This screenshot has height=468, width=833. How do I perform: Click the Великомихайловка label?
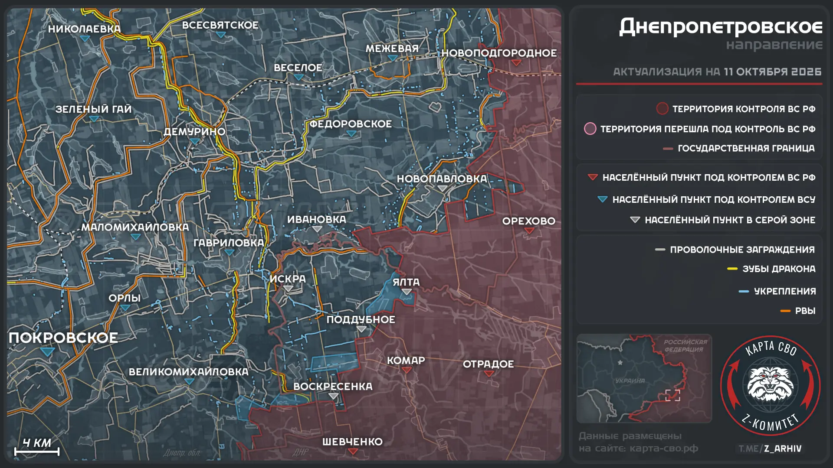189,372
